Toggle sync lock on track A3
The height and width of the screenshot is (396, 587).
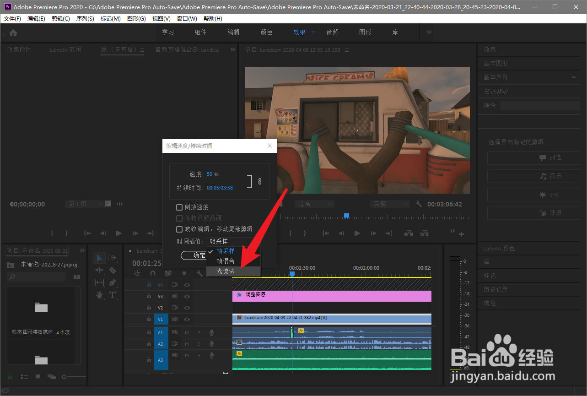pos(174,355)
